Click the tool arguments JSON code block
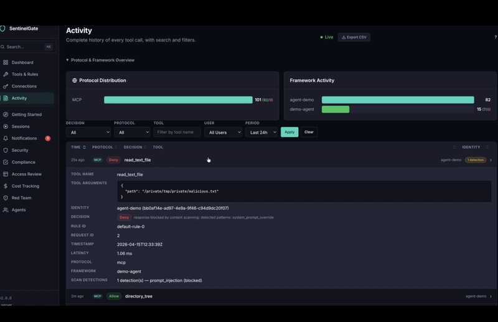The width and height of the screenshot is (498, 322). point(304,191)
